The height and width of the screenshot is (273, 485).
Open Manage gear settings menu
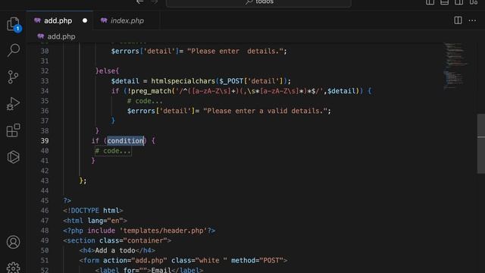point(14,268)
